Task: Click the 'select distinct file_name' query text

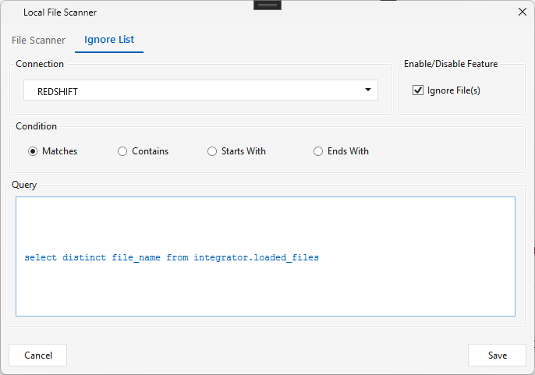Action: (93, 257)
